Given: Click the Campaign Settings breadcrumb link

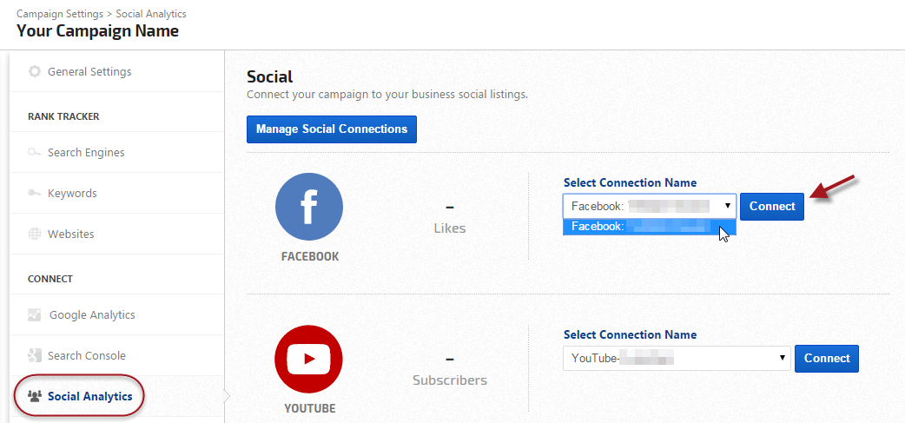Looking at the screenshot, I should (x=56, y=14).
